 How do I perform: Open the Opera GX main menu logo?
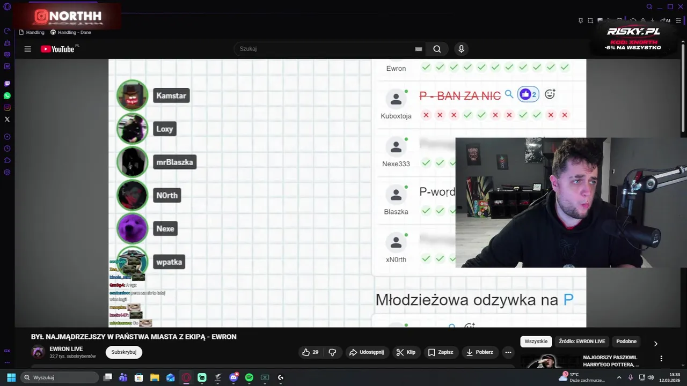7,6
